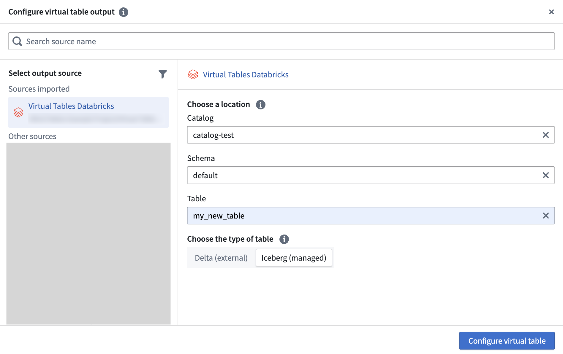Screen dimensions: 563x354
Task: Open the Schema field showing default
Action: tap(371, 175)
